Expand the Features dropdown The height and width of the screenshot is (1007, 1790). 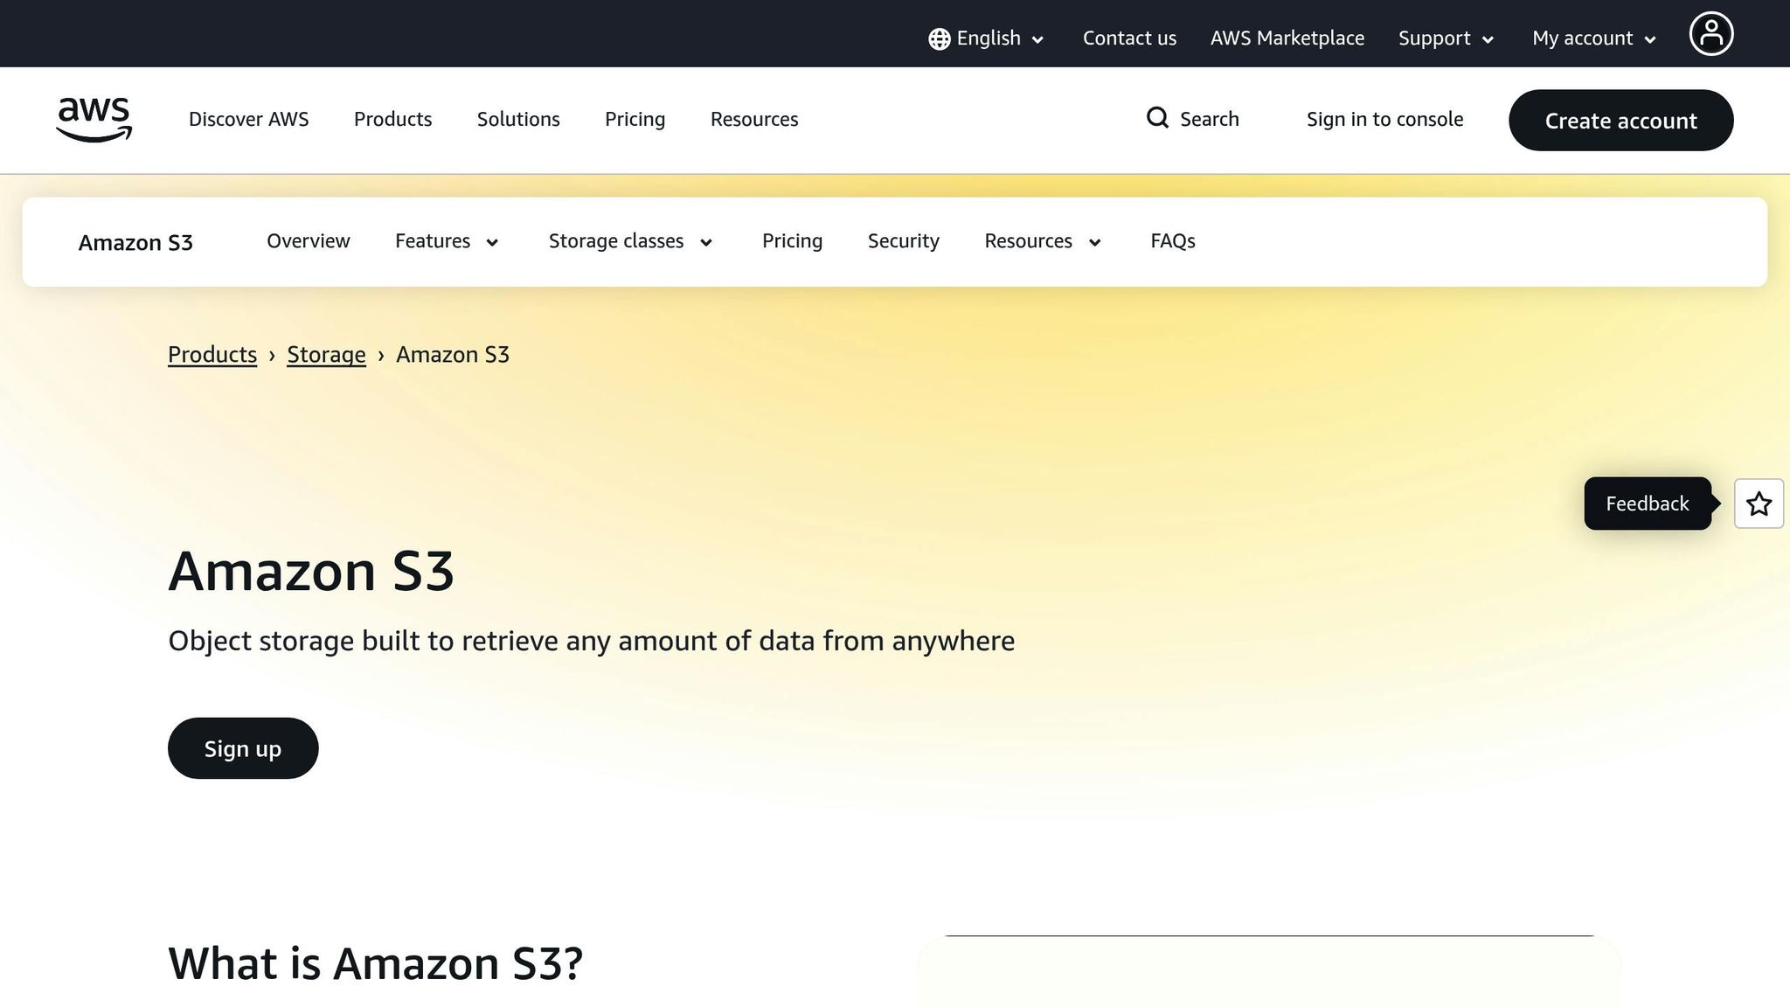[x=447, y=241]
